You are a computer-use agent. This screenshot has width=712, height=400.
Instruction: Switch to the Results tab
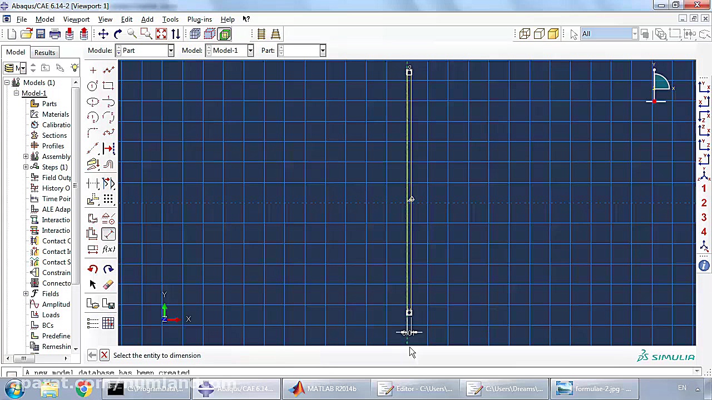(44, 53)
